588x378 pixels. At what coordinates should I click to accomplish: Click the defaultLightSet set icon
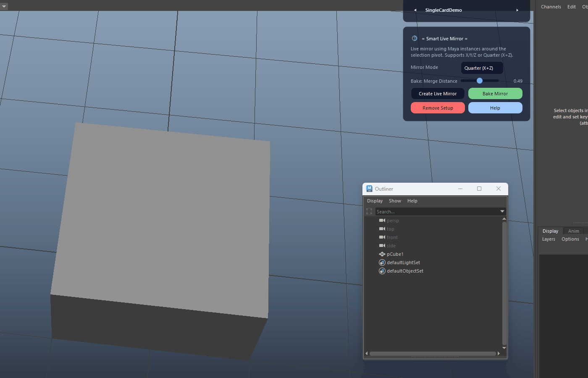click(x=382, y=262)
